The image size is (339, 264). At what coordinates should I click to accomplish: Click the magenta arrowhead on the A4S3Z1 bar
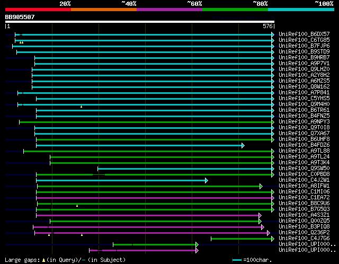coord(260,215)
